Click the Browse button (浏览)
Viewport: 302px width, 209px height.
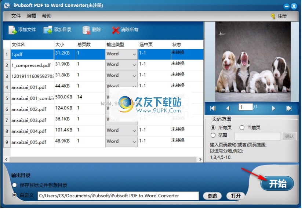[x=212, y=196]
